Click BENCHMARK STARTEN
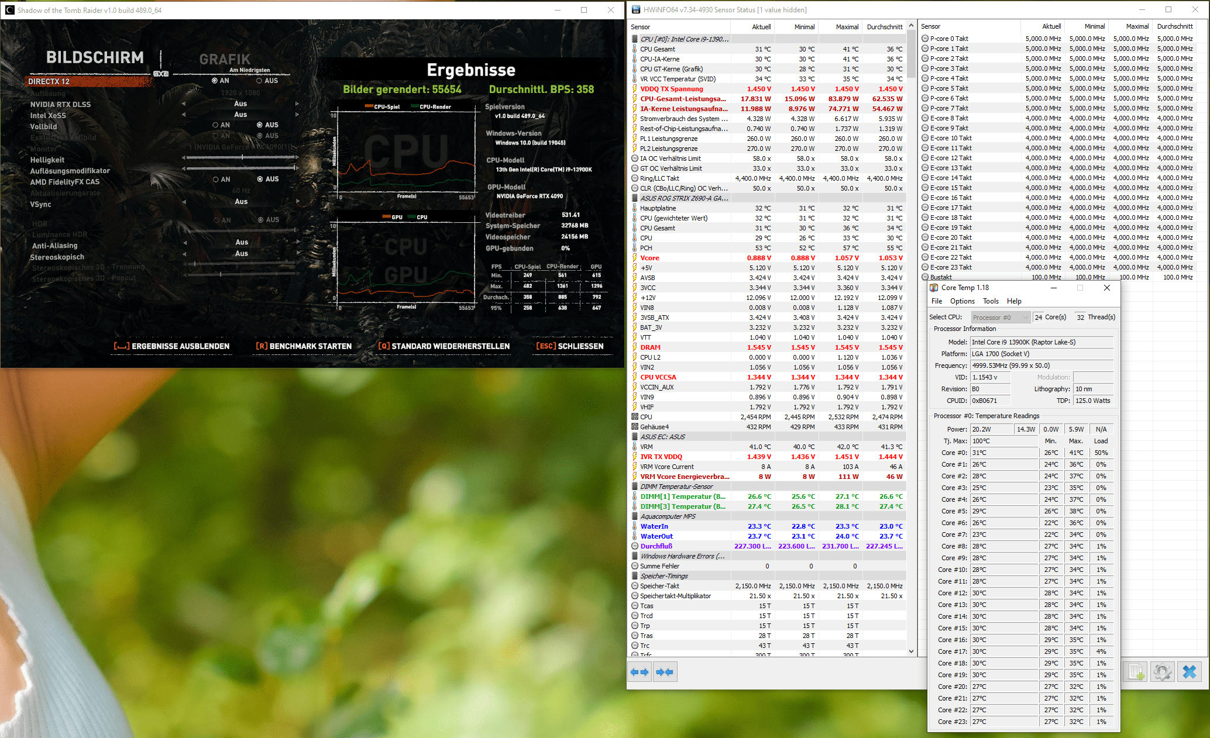Image resolution: width=1210 pixels, height=738 pixels. (304, 346)
